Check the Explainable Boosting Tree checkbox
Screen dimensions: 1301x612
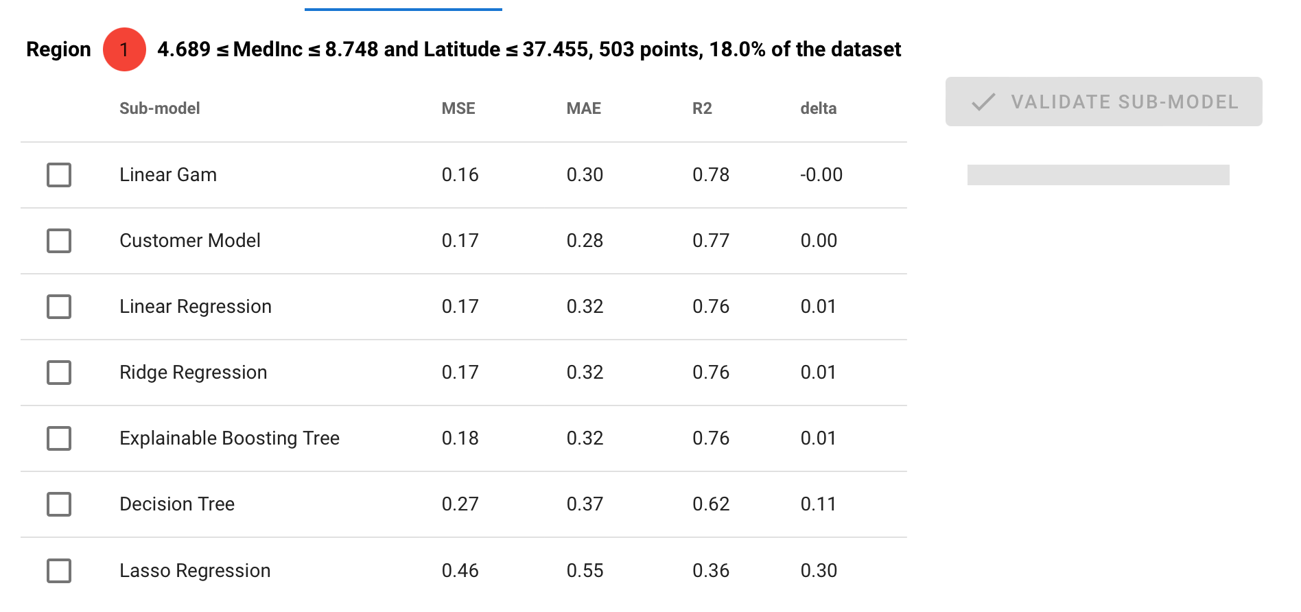(59, 438)
